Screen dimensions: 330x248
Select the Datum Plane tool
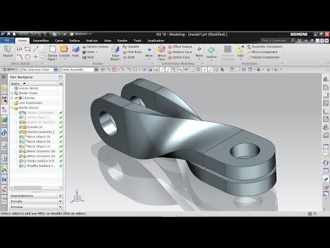click(x=52, y=49)
